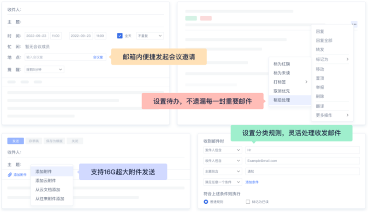The width and height of the screenshot is (369, 212).
Task: Choose 回复 in the mail actions menu
Action: [320, 31]
